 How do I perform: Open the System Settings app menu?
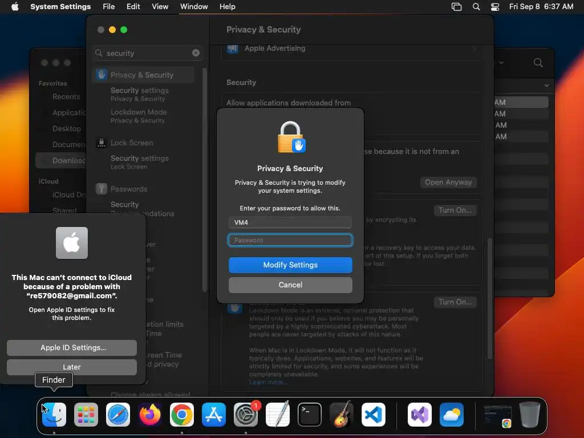click(x=60, y=7)
